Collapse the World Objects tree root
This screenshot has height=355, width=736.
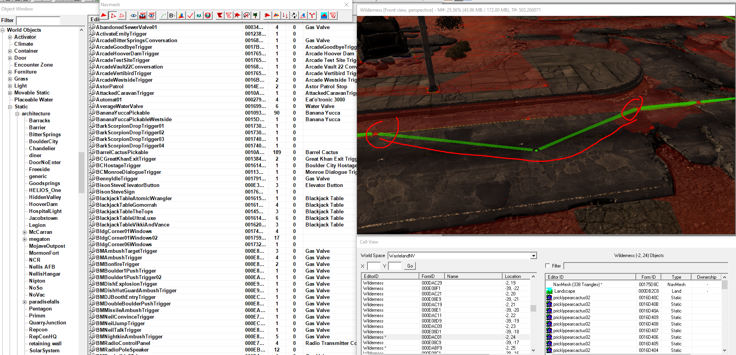point(3,30)
